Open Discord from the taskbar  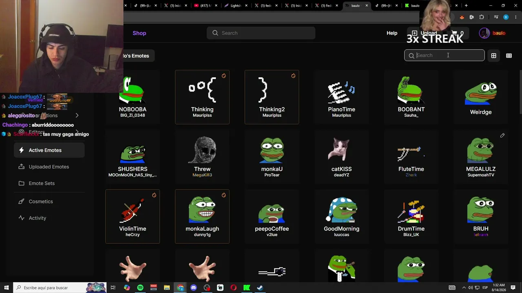194,288
